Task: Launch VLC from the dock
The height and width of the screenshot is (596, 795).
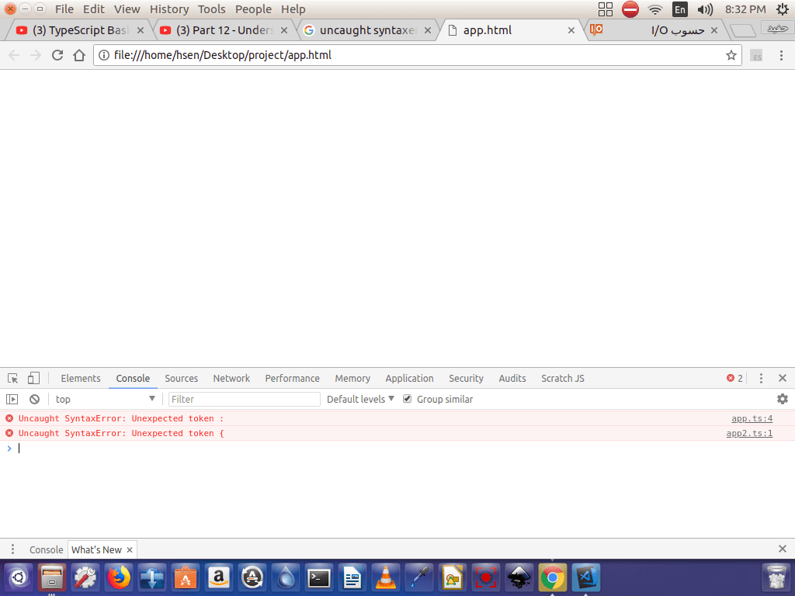Action: tap(386, 578)
